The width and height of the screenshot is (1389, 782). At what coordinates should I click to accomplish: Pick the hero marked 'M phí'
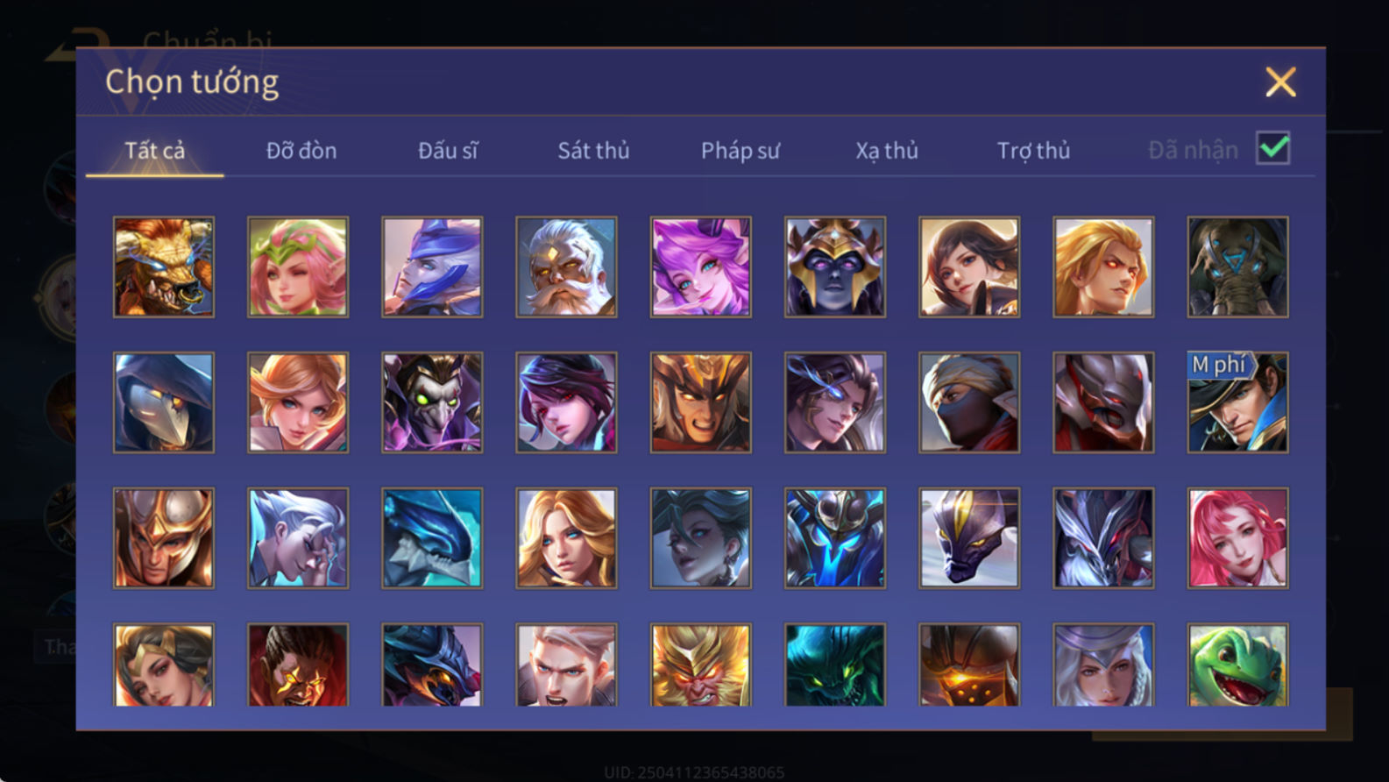pyautogui.click(x=1237, y=402)
